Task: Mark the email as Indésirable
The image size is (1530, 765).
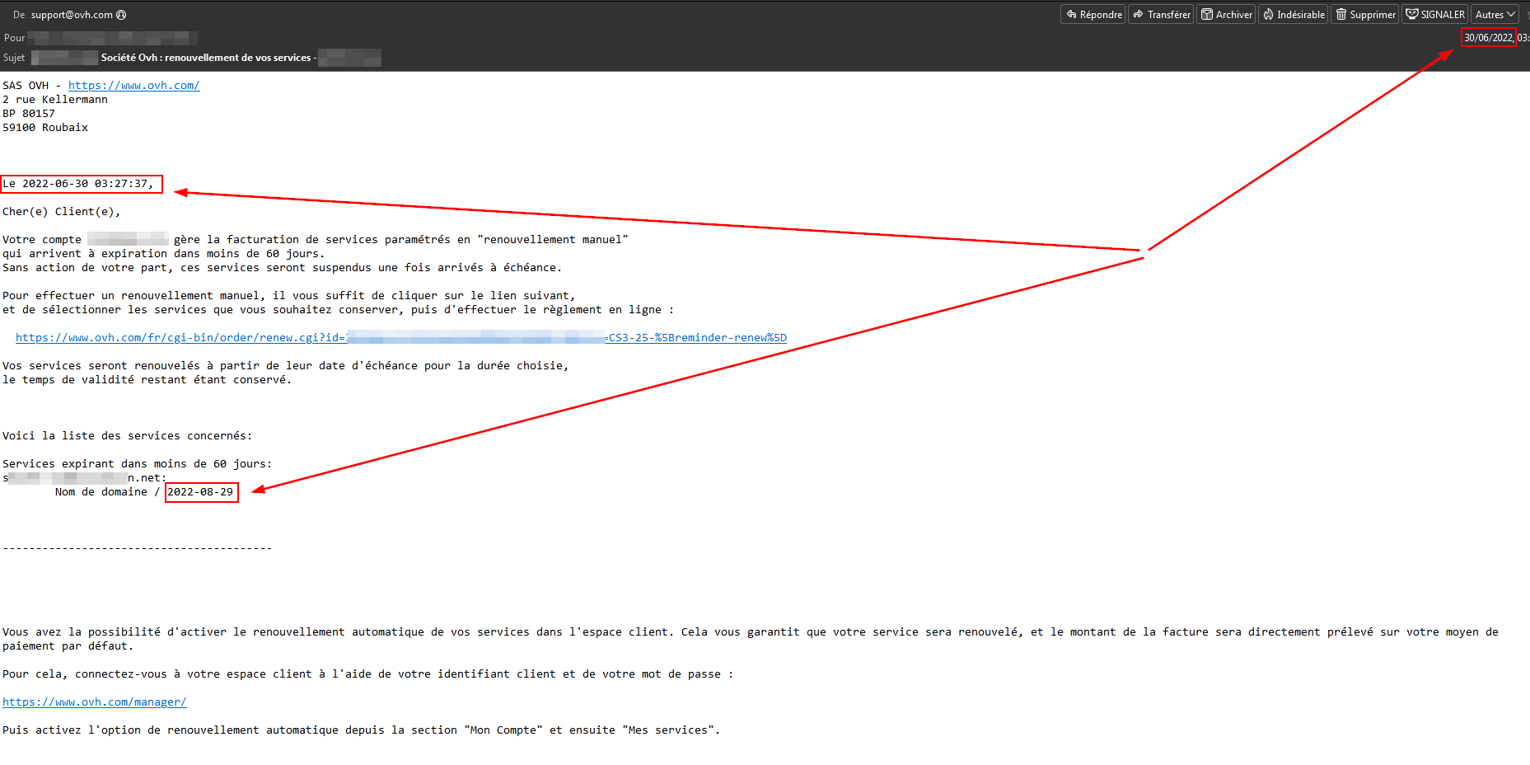Action: coord(1293,15)
